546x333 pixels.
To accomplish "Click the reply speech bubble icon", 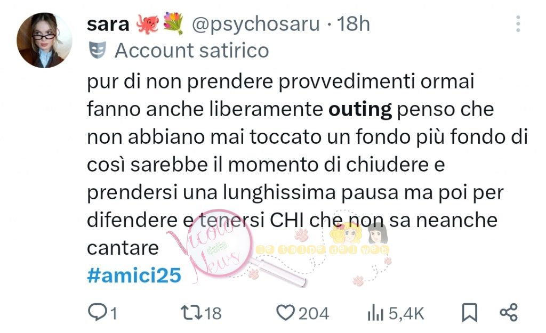I will click(x=97, y=312).
